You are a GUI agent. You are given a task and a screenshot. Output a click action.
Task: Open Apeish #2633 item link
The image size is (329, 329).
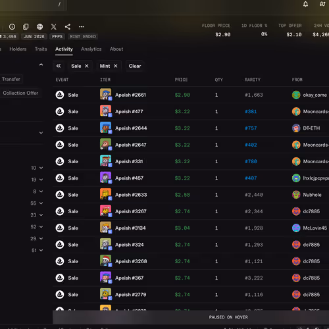131,195
